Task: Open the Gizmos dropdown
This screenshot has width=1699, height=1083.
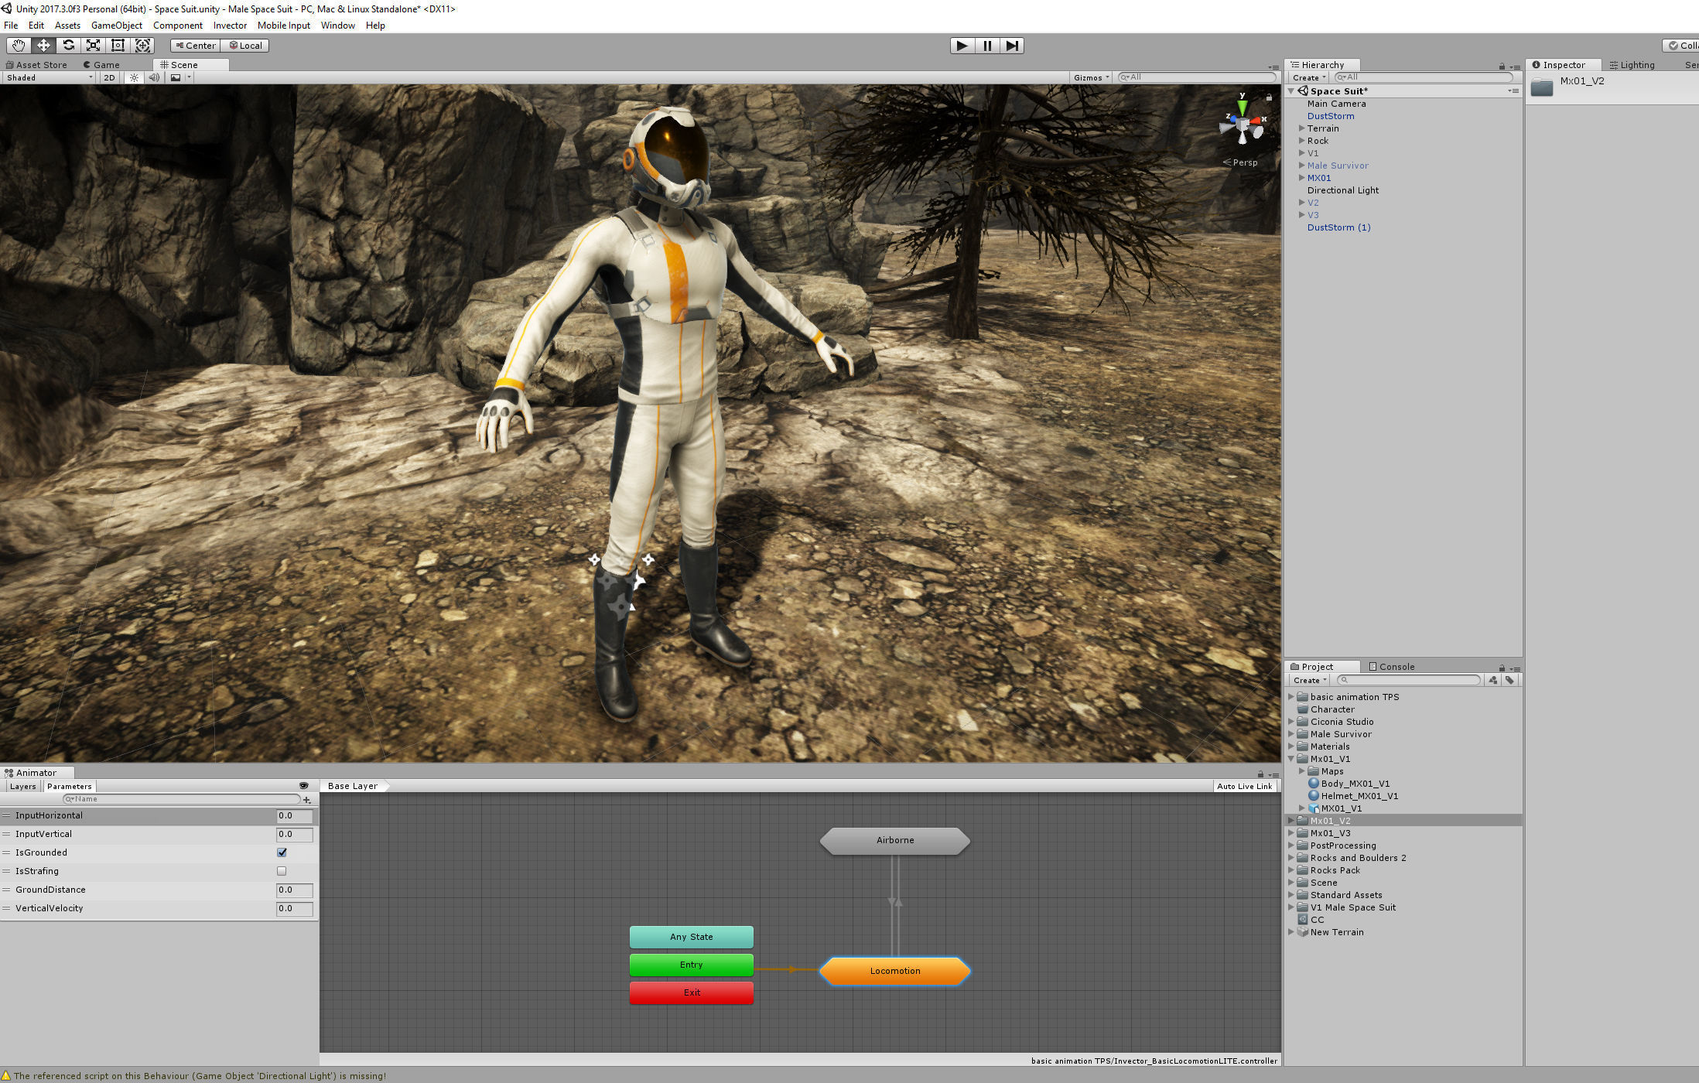Action: (x=1091, y=77)
